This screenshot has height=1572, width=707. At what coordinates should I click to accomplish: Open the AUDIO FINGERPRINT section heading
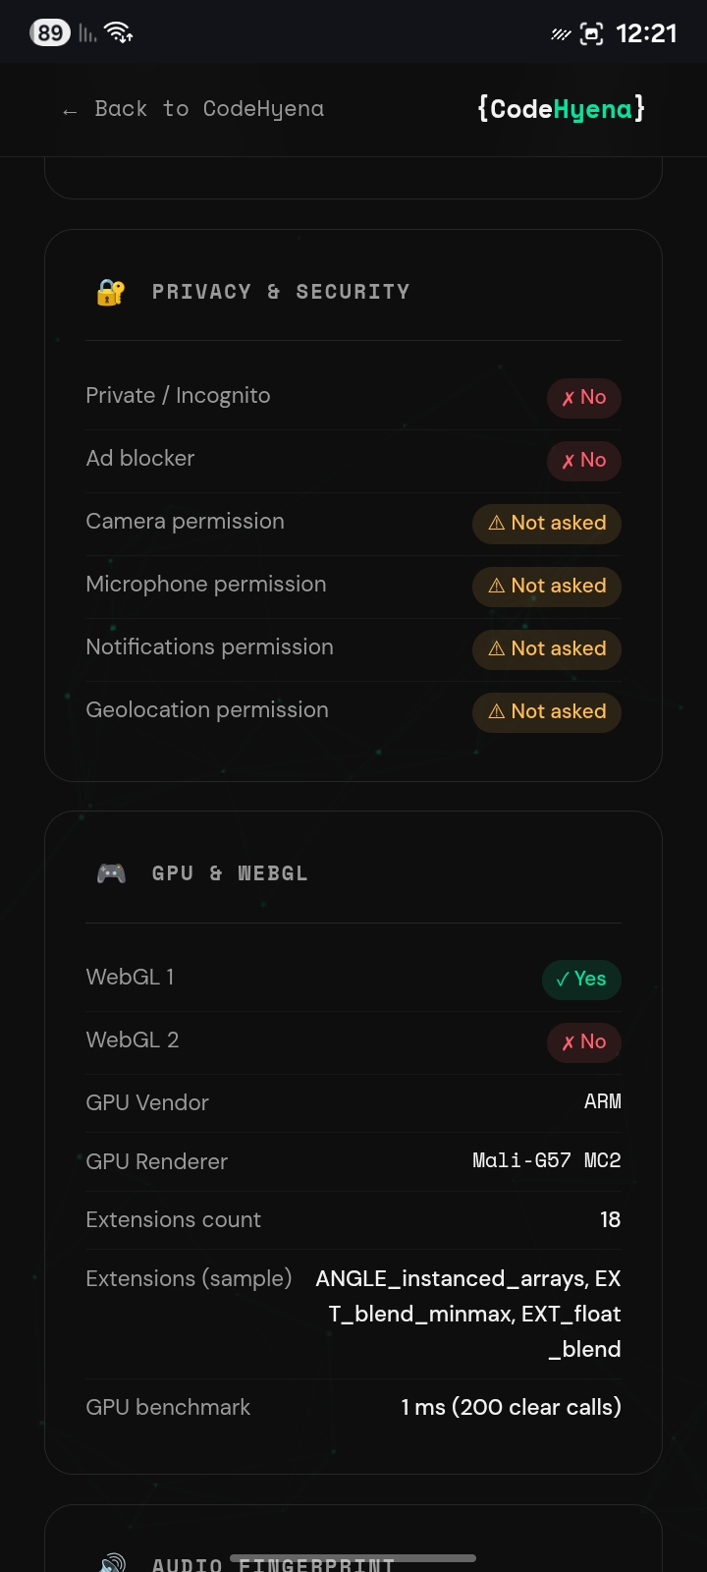273,1562
